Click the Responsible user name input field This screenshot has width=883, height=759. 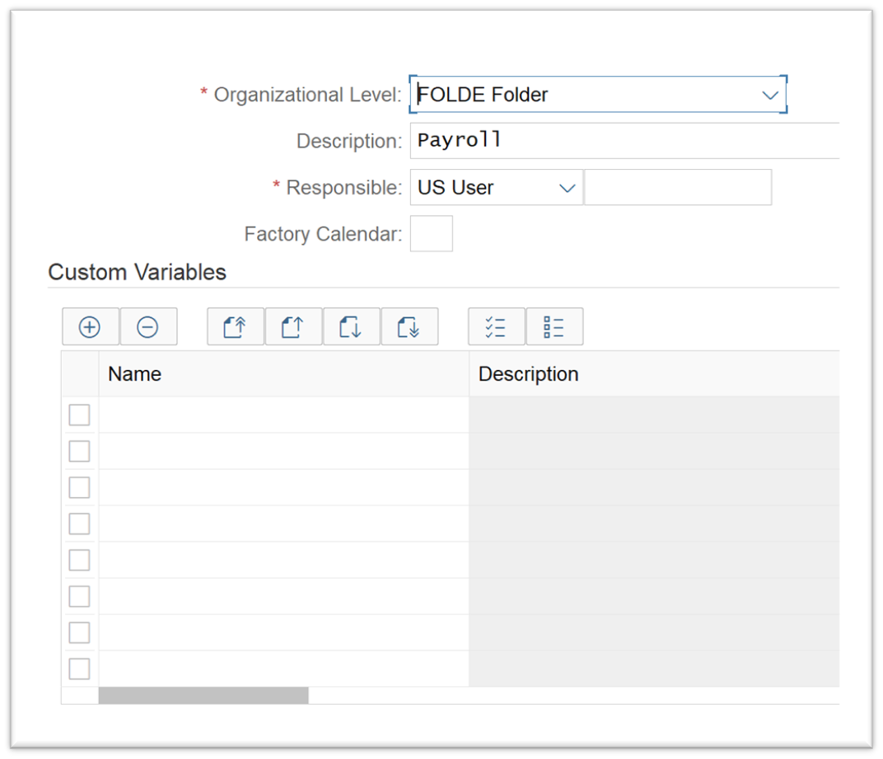click(677, 188)
